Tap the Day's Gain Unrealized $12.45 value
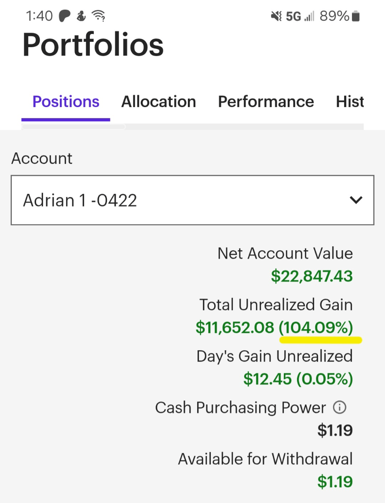 point(268,379)
